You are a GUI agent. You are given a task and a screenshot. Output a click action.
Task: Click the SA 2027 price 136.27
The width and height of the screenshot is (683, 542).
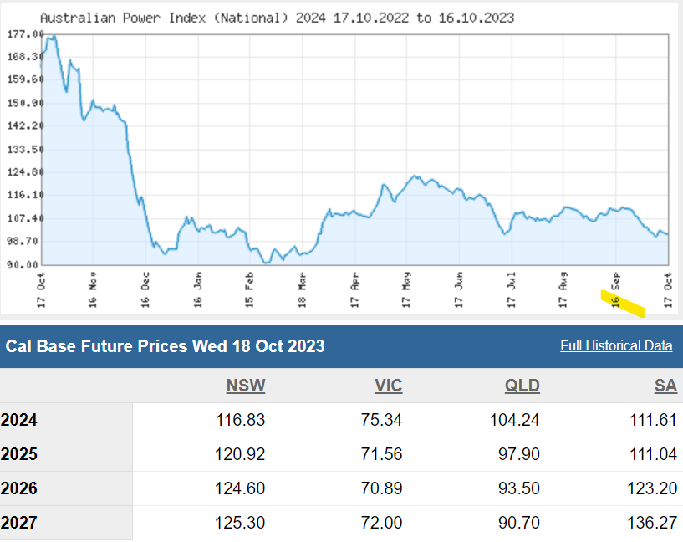pos(653,523)
